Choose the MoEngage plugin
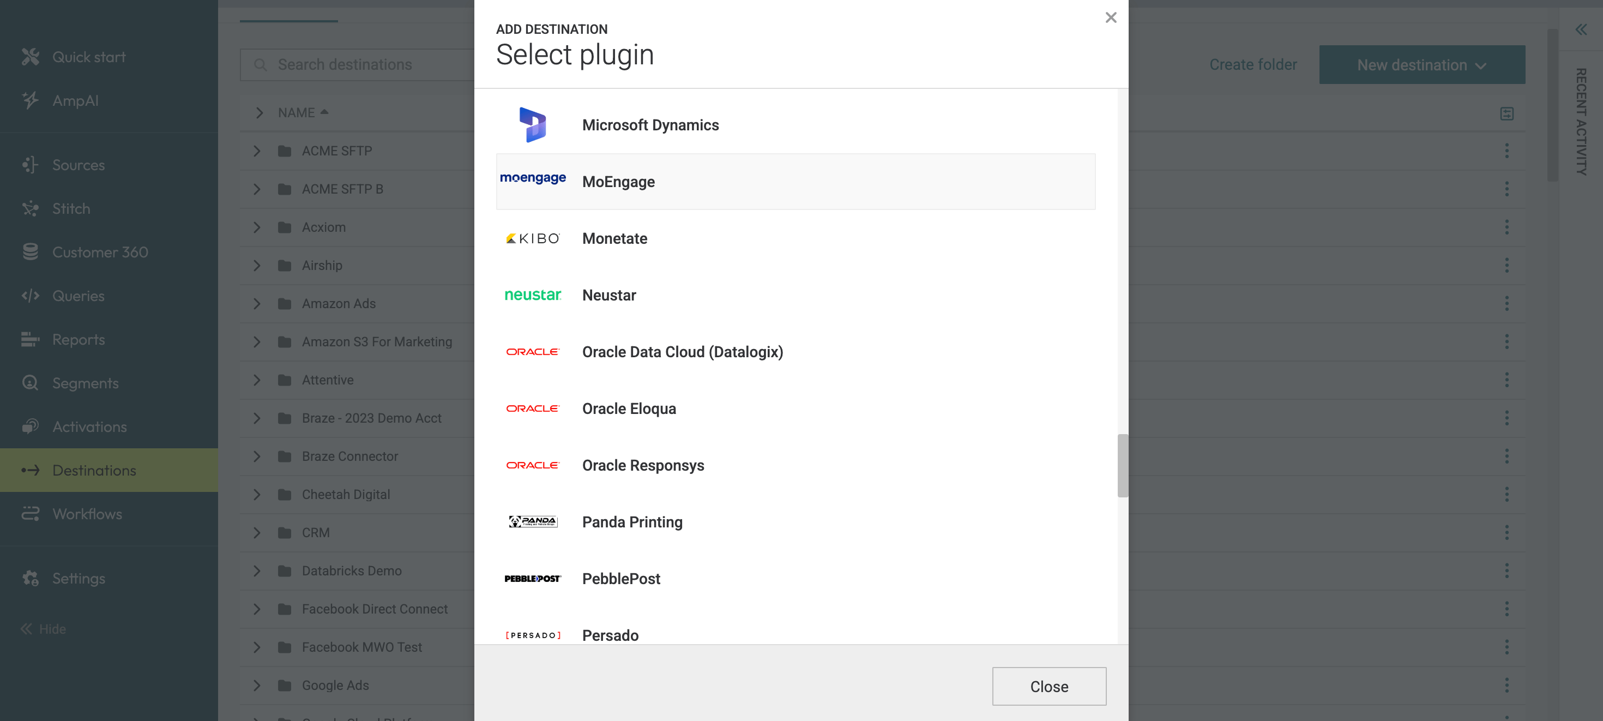1603x721 pixels. 796,181
